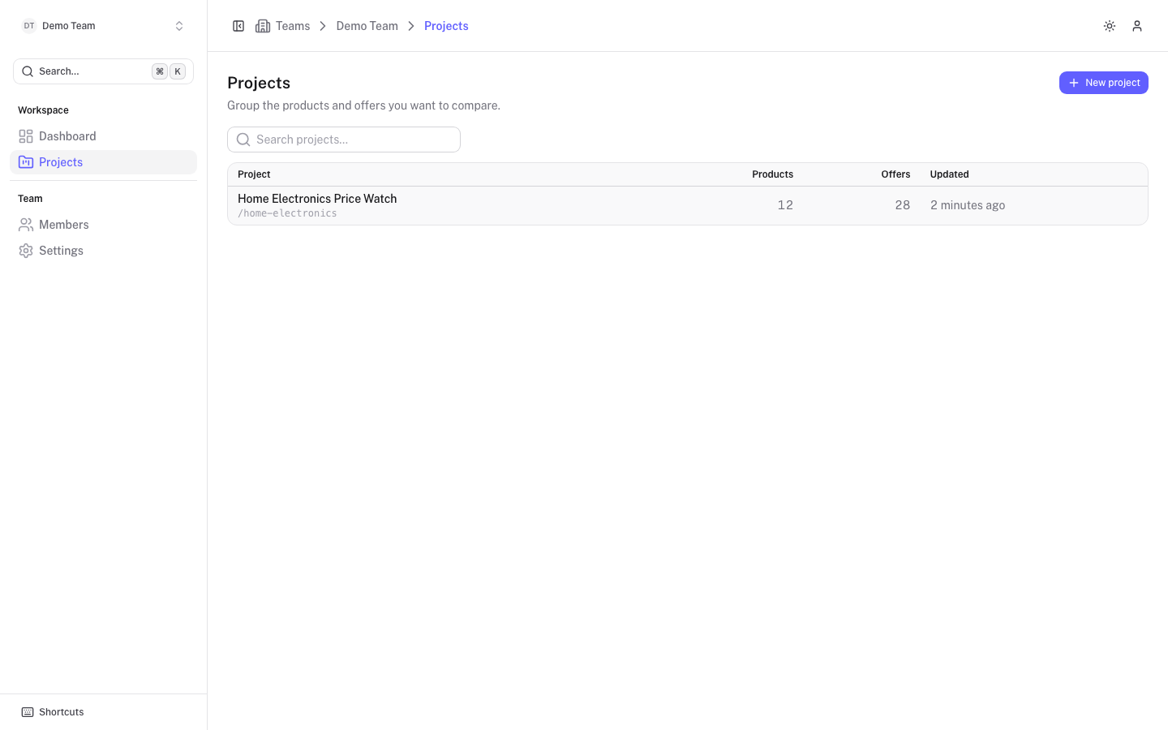Click the DT team avatar
Viewport: 1168px width, 730px height.
29,26
